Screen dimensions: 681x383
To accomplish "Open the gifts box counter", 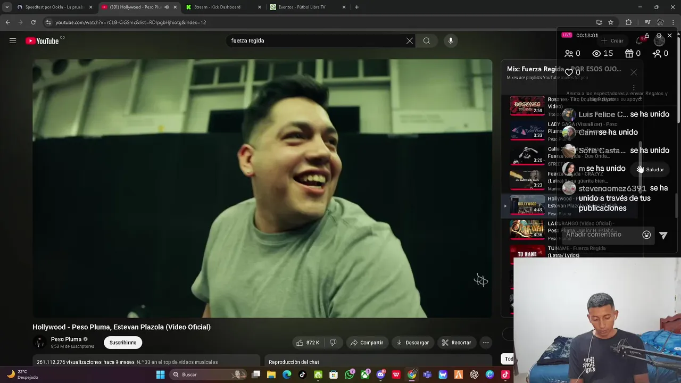I will [632, 53].
